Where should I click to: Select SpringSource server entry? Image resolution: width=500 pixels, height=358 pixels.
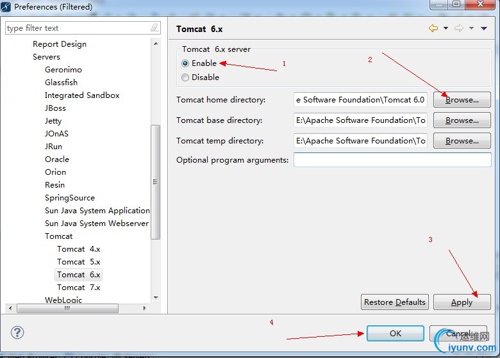point(70,198)
